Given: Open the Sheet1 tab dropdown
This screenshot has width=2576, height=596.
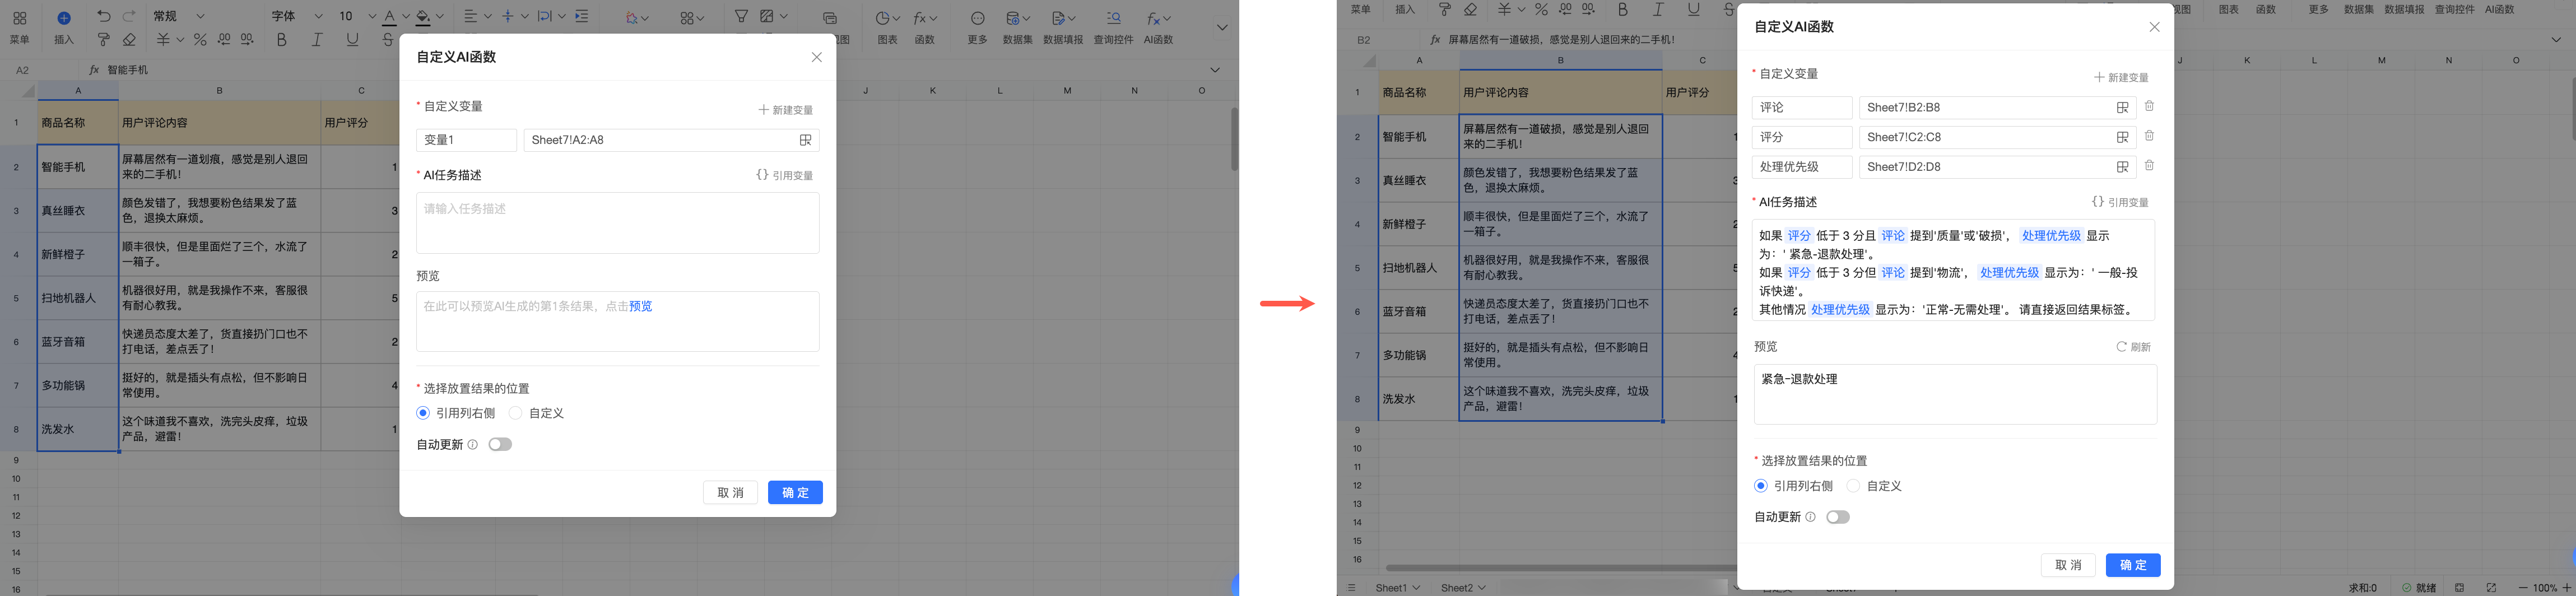Looking at the screenshot, I should coord(1415,588).
